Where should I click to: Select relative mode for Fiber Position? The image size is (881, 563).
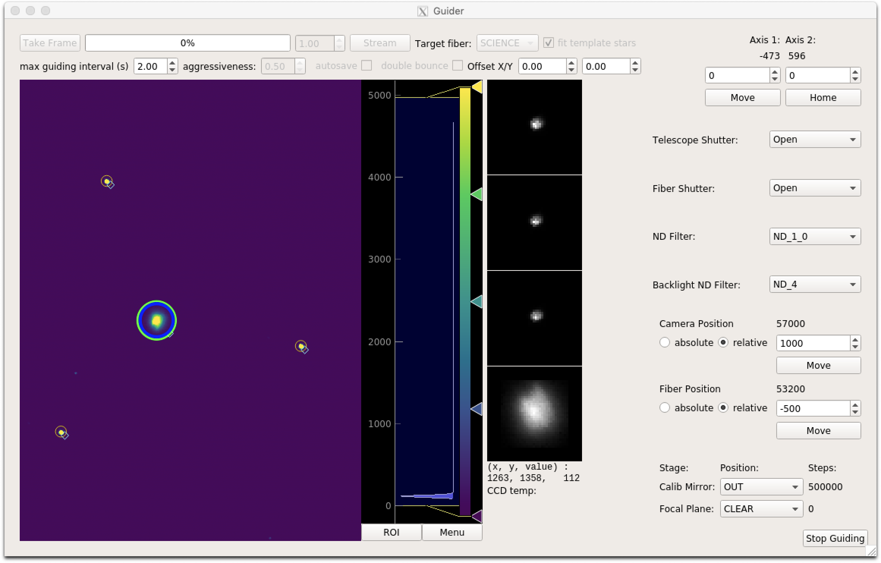(x=724, y=408)
